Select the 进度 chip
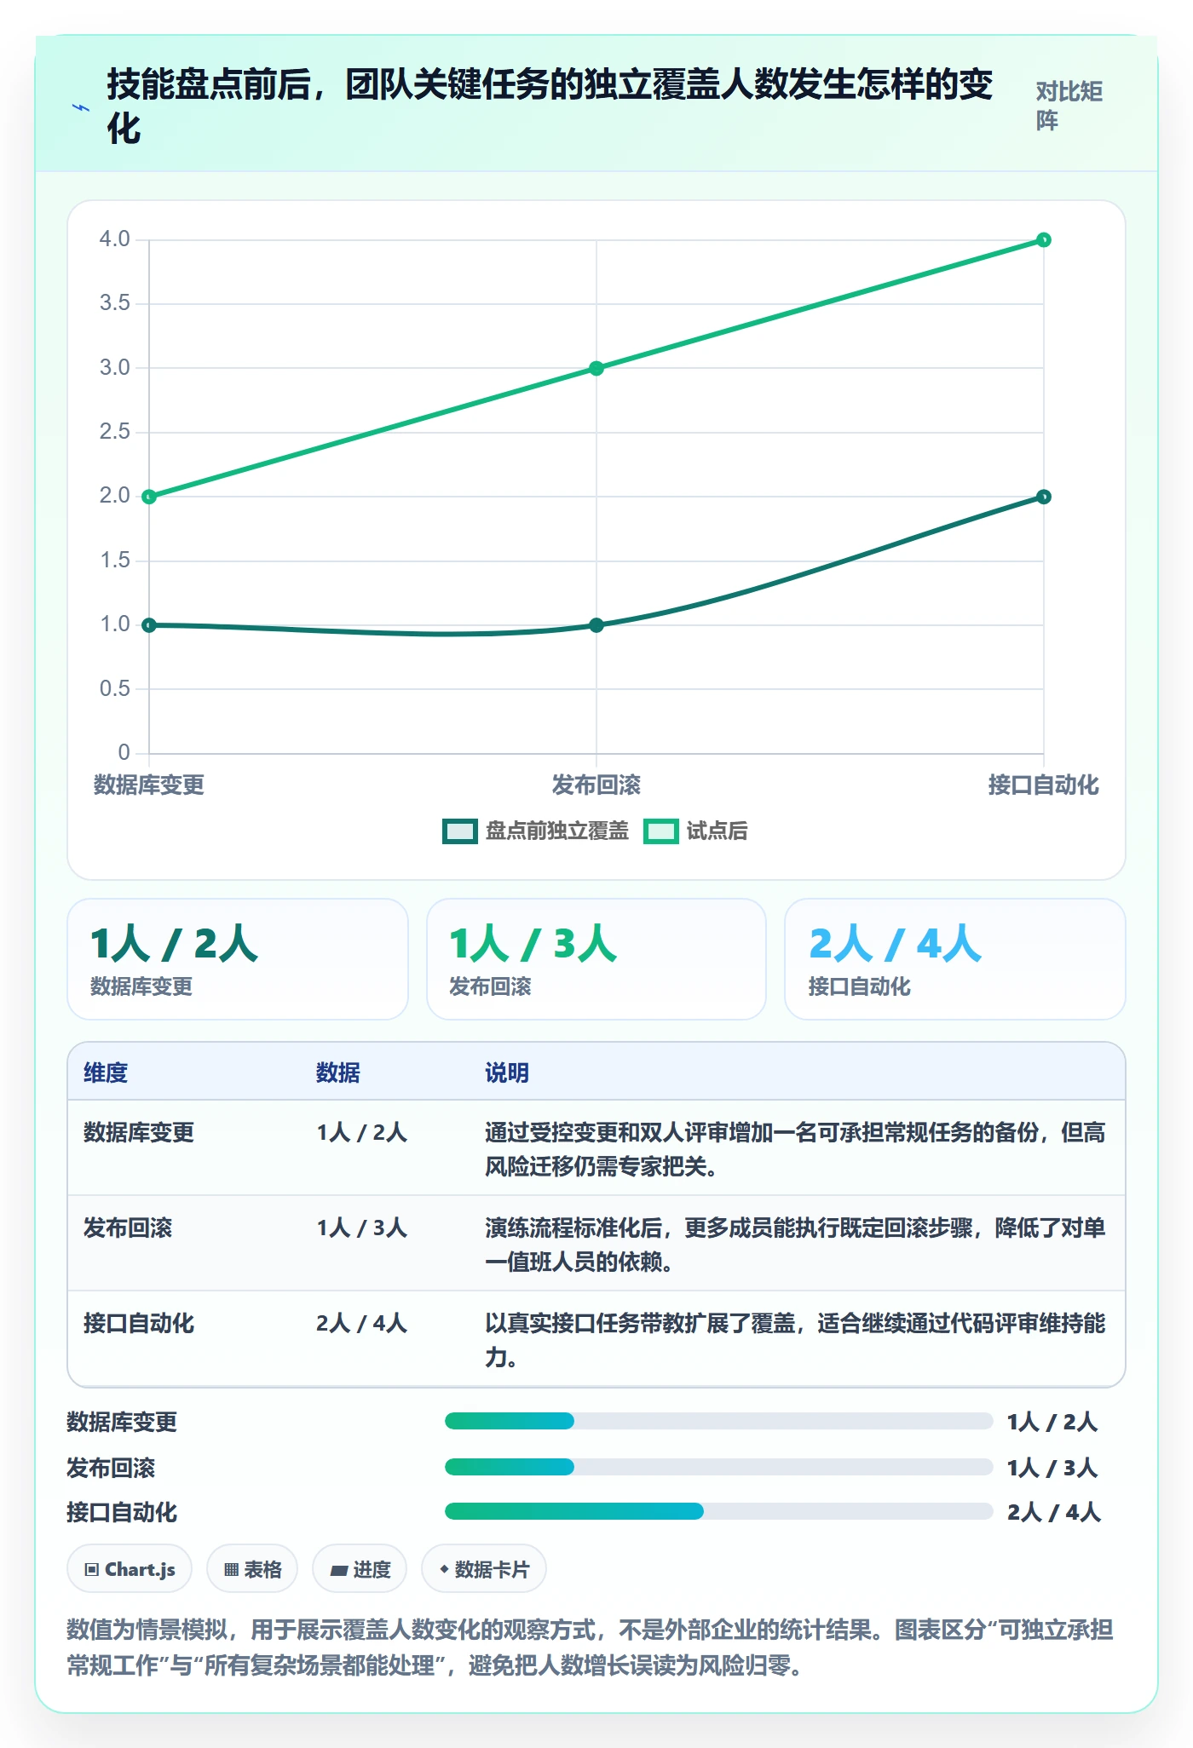1193x1748 pixels. pyautogui.click(x=360, y=1568)
